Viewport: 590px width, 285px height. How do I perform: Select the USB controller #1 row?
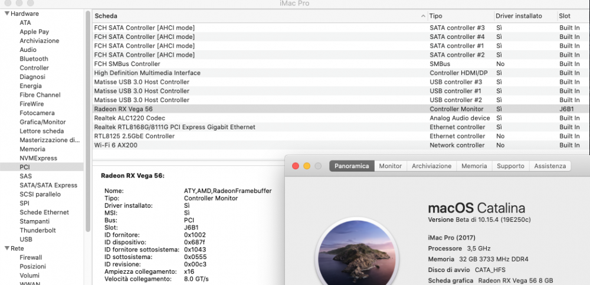coord(340,91)
